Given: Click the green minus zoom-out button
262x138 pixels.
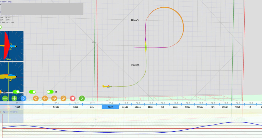Looking at the screenshot, I should click(5, 98).
